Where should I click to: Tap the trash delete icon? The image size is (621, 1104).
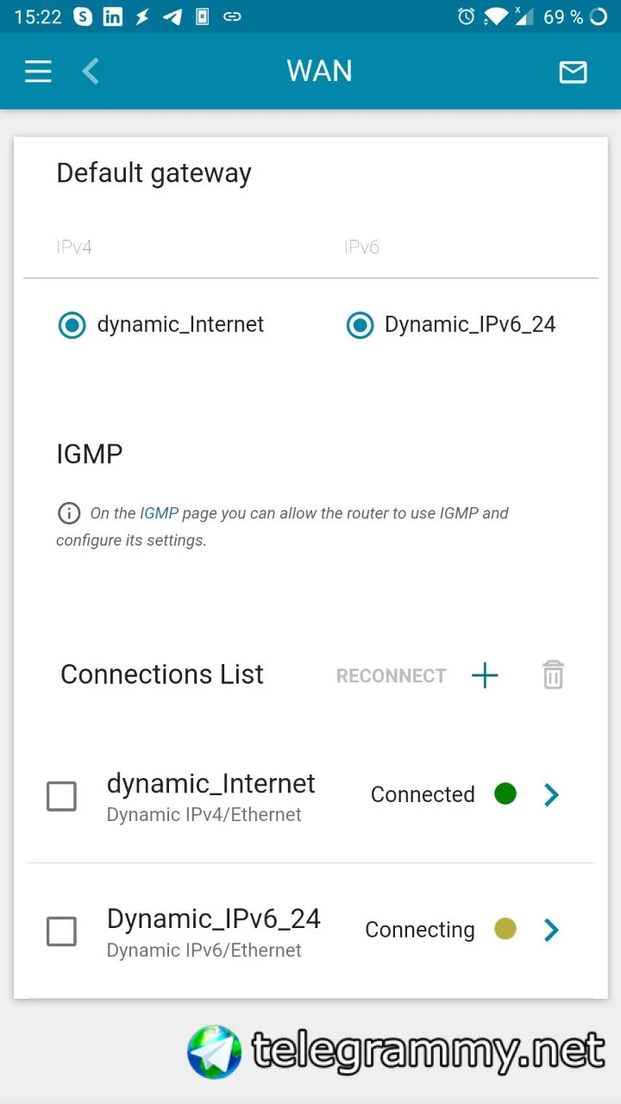(553, 674)
